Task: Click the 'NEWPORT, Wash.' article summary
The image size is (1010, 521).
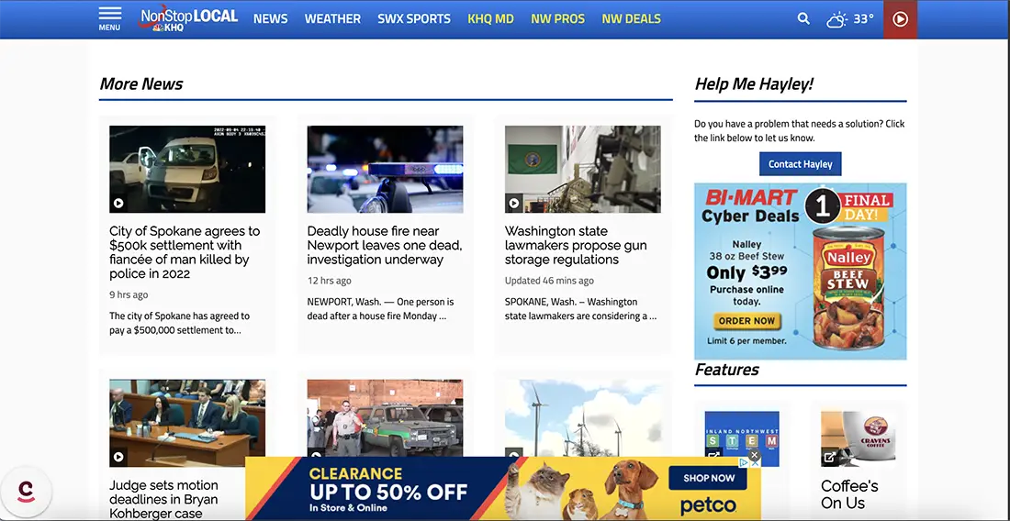Action: pyautogui.click(x=381, y=309)
